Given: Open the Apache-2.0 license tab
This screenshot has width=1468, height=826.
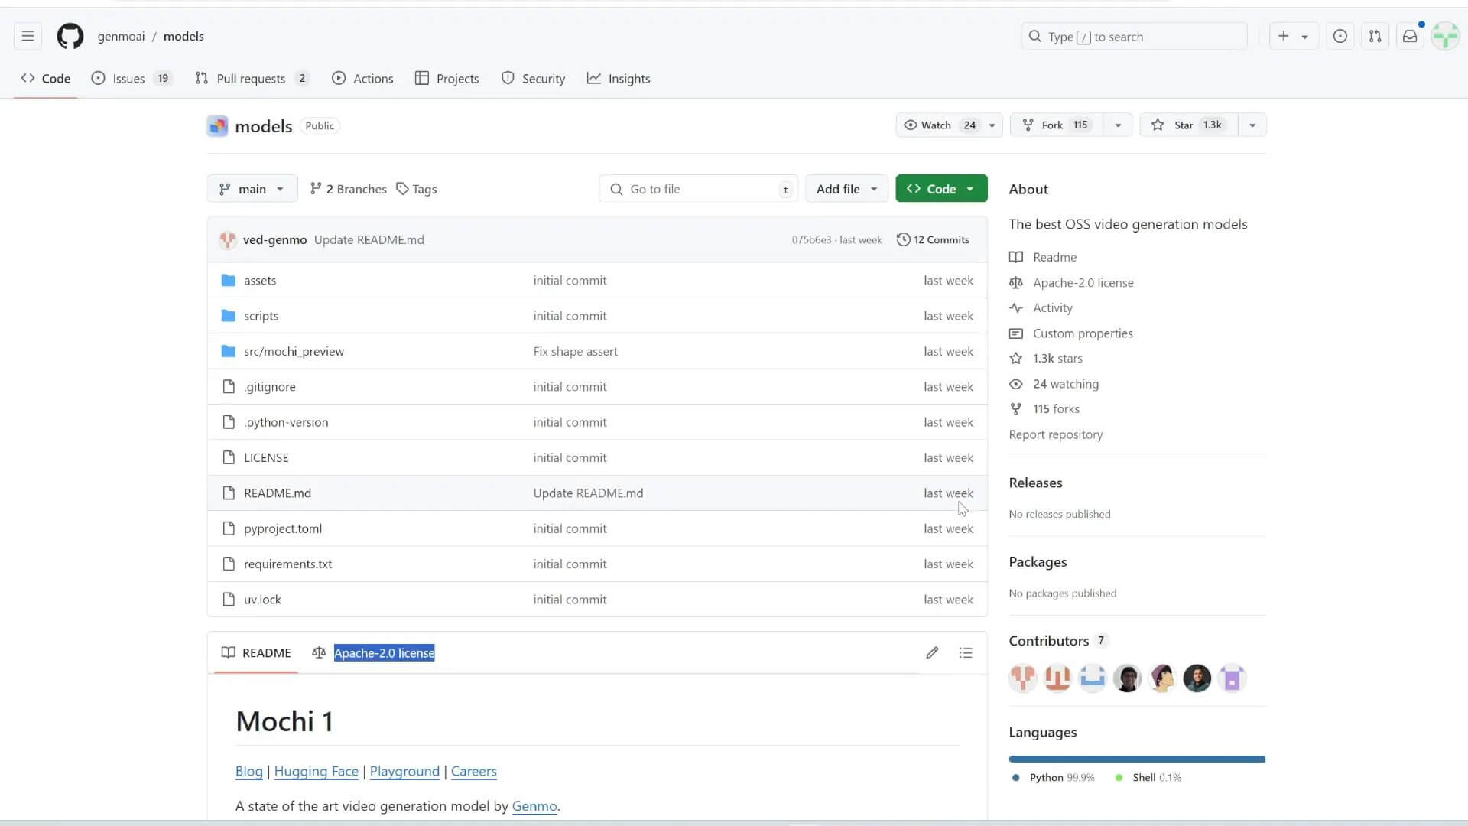Looking at the screenshot, I should pyautogui.click(x=383, y=652).
